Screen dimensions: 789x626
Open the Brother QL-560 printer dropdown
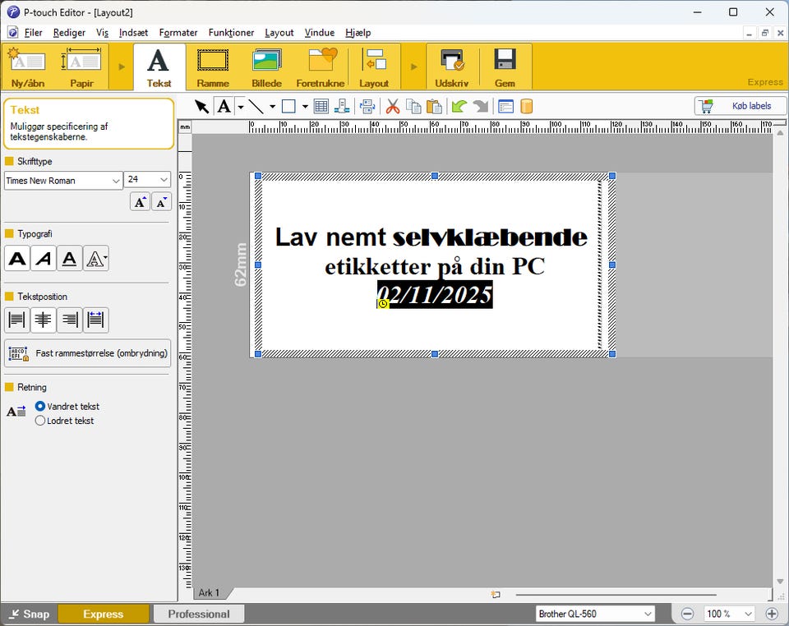pos(595,614)
